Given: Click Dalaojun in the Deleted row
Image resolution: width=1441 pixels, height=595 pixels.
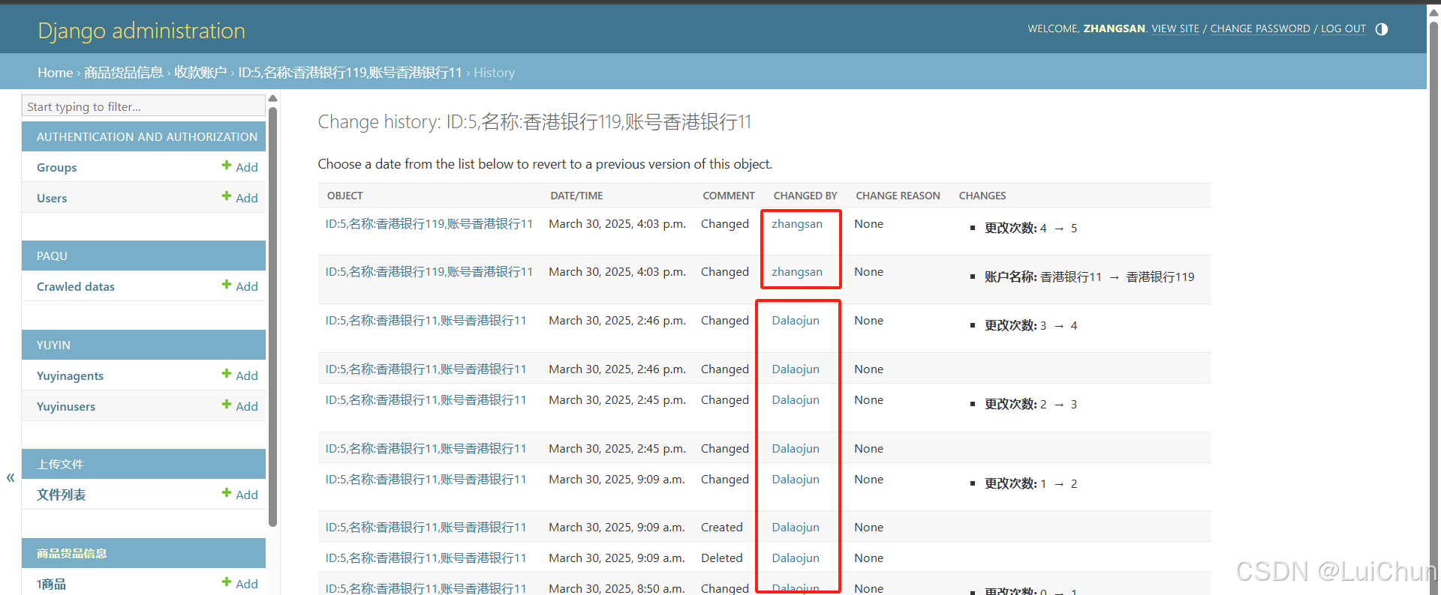Looking at the screenshot, I should coord(796,558).
